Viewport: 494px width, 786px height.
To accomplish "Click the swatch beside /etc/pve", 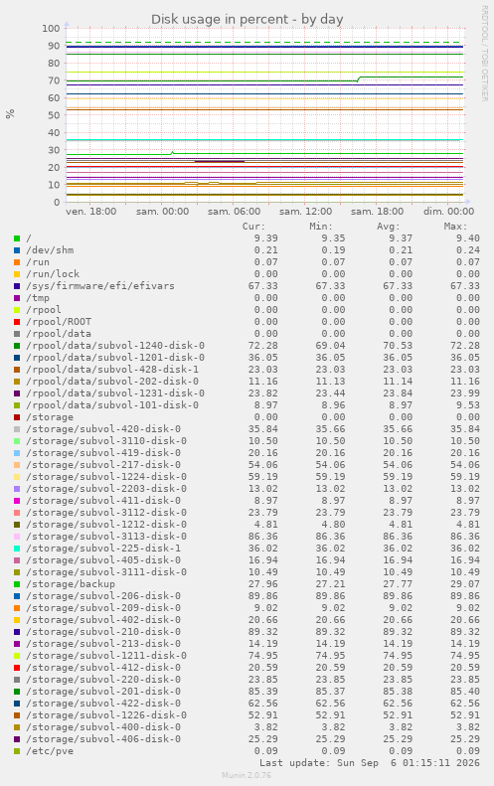I will [x=17, y=751].
